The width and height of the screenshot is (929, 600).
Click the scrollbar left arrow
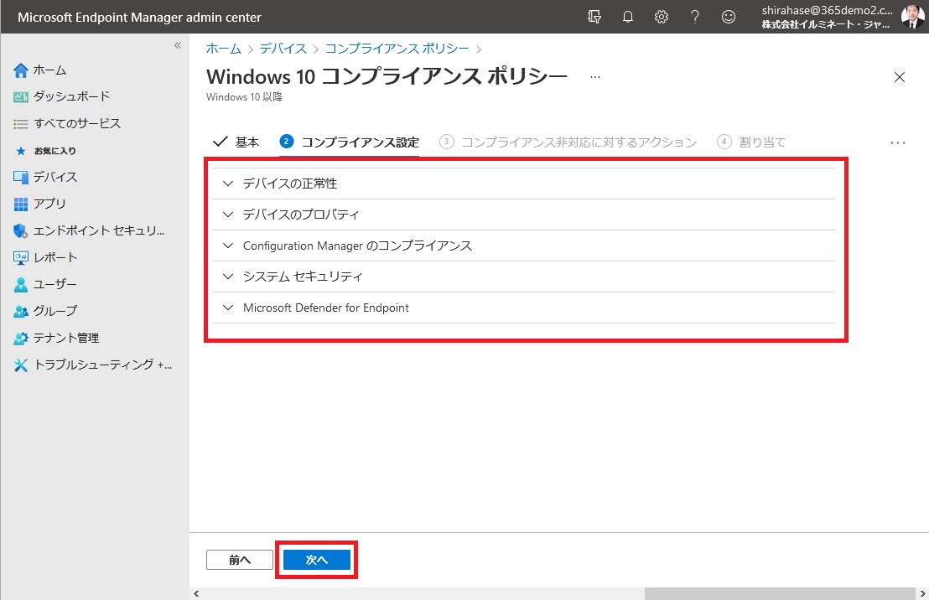pos(197,593)
